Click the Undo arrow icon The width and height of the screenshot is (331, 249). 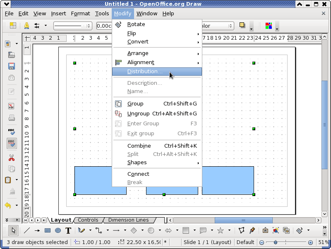(8, 205)
